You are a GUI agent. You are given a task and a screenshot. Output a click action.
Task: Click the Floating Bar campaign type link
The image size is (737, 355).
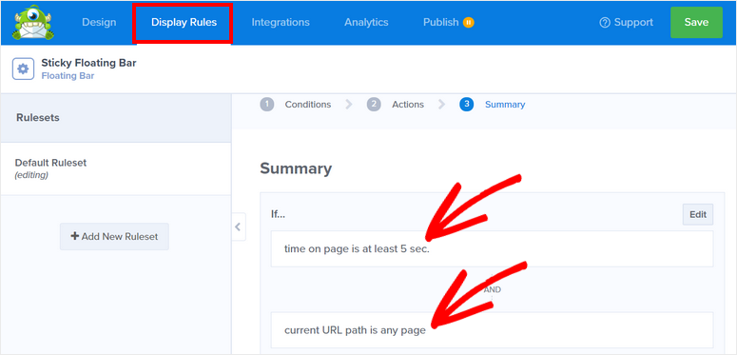[x=68, y=76]
